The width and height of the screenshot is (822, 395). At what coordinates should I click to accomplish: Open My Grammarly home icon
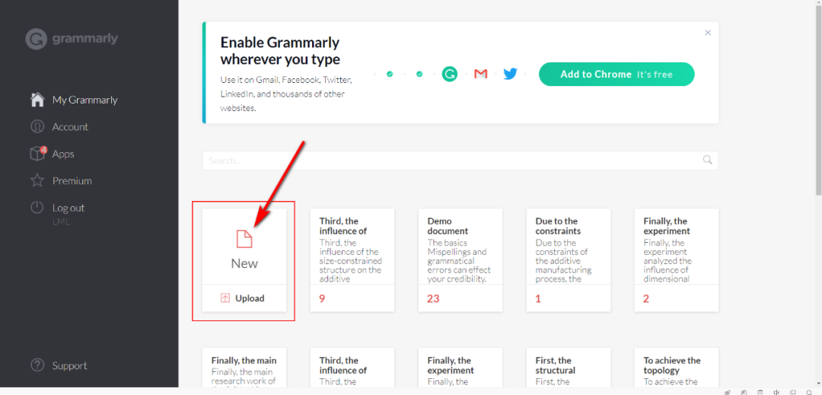[37, 100]
